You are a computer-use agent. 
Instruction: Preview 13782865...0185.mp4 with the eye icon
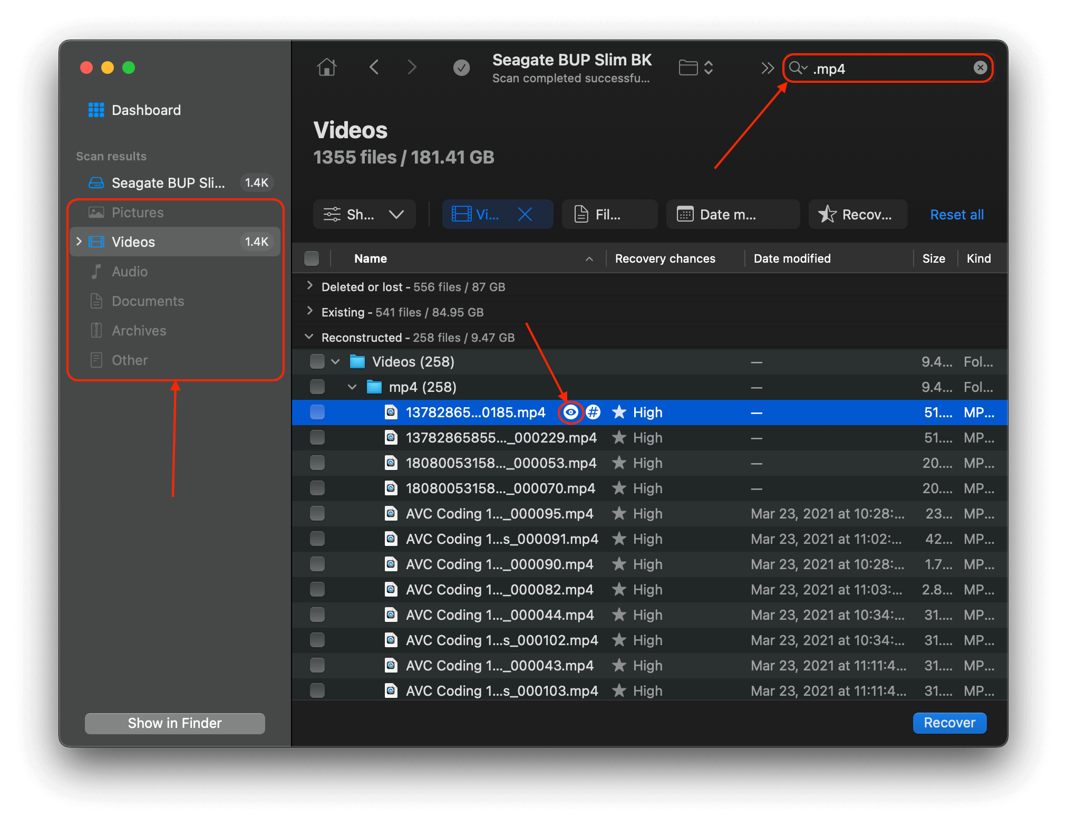(570, 412)
